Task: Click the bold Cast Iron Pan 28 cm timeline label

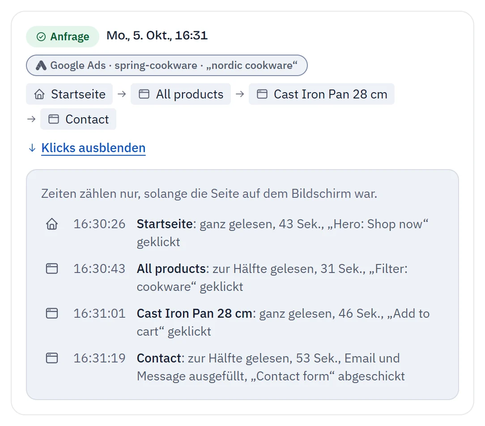Action: (195, 313)
